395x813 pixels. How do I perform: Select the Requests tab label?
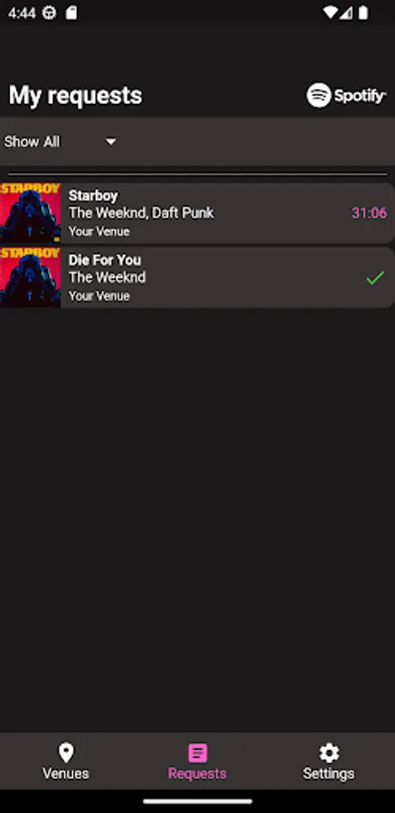tap(197, 773)
